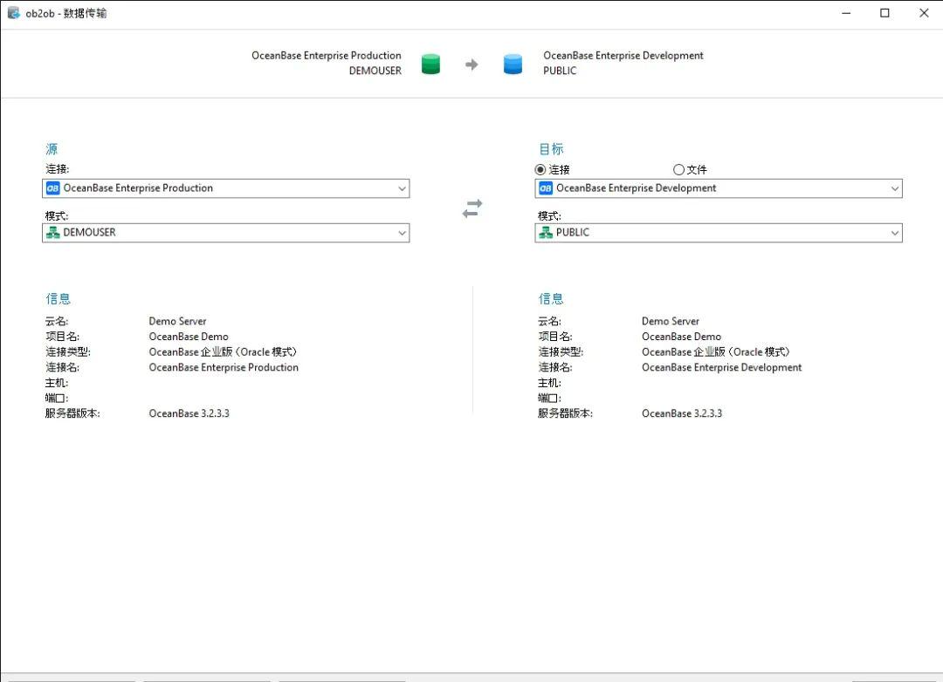The image size is (943, 682).
Task: Click the 目标 section heading
Action: [x=551, y=149]
